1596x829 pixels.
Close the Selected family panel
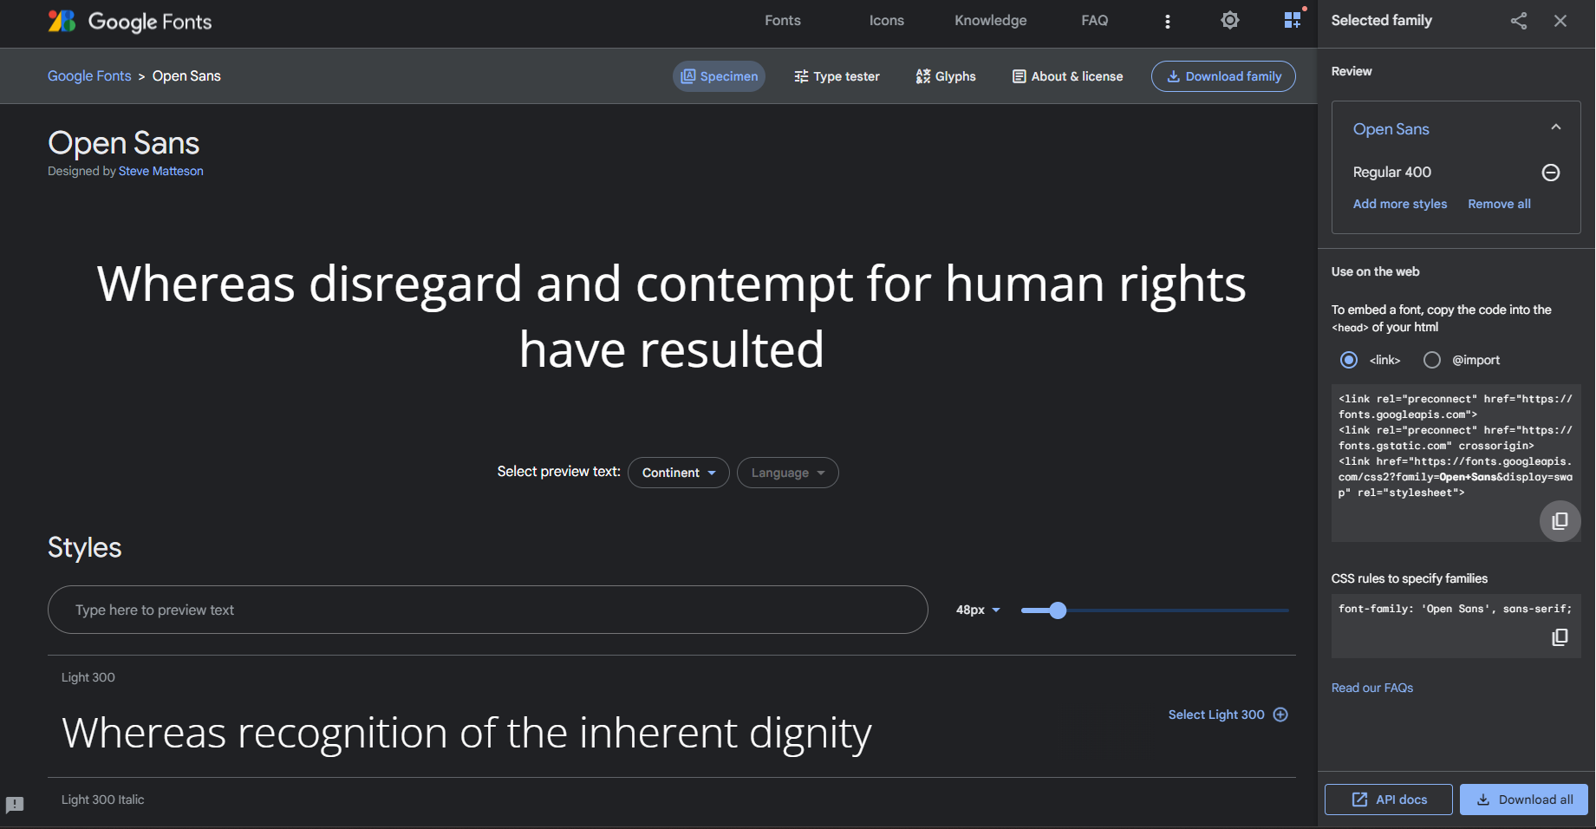click(1560, 21)
